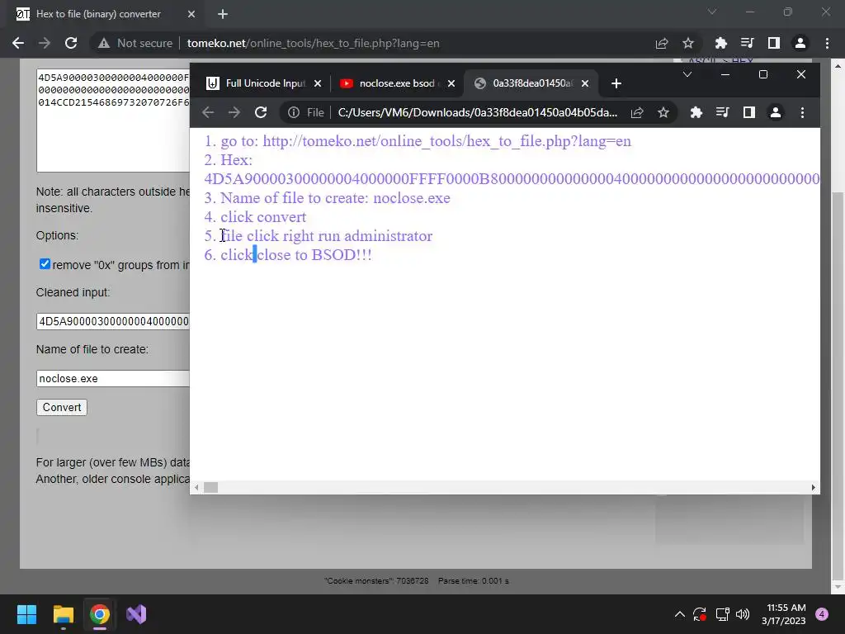Click network icon in system tray
This screenshot has height=634, width=845.
pos(722,614)
